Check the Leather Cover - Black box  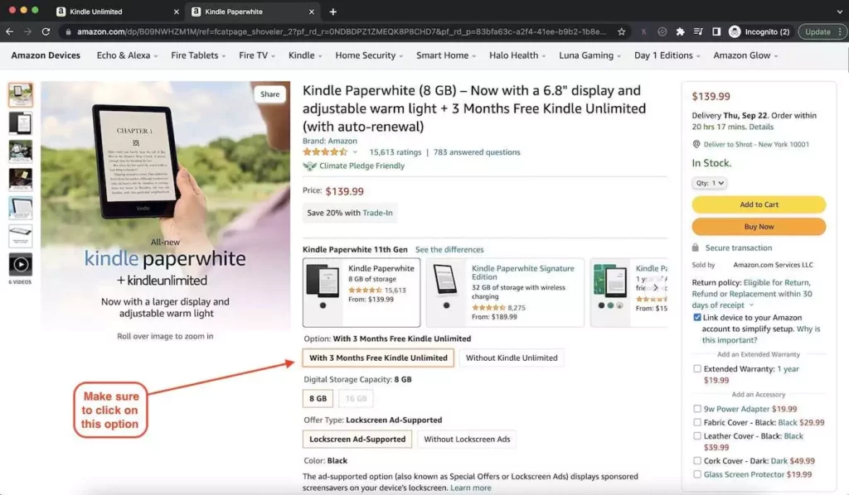(697, 435)
